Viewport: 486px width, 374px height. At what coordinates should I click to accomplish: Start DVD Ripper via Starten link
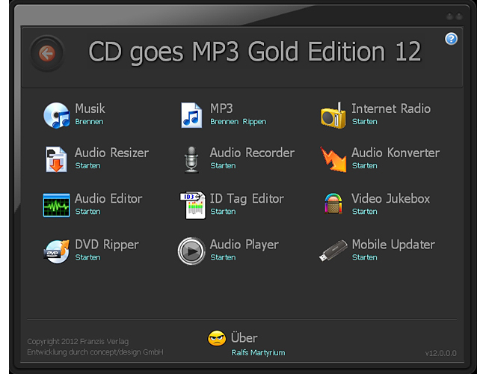pyautogui.click(x=87, y=257)
